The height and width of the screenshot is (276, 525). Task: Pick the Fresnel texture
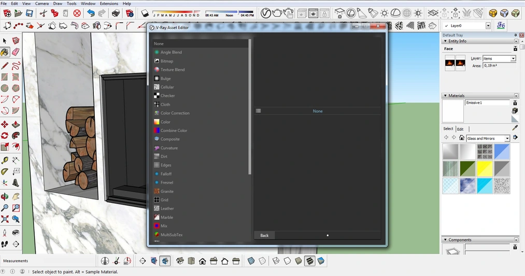(x=167, y=183)
